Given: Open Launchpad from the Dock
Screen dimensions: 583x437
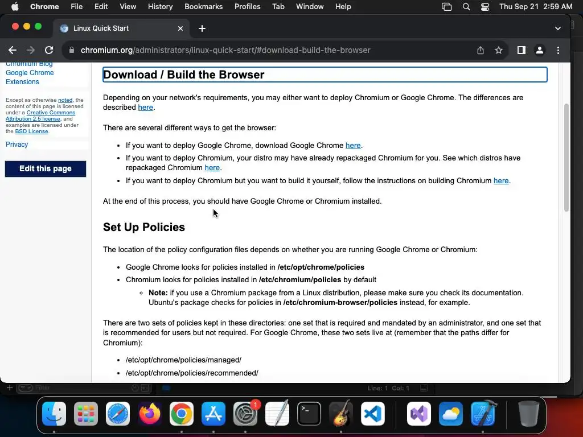Looking at the screenshot, I should pyautogui.click(x=86, y=414).
